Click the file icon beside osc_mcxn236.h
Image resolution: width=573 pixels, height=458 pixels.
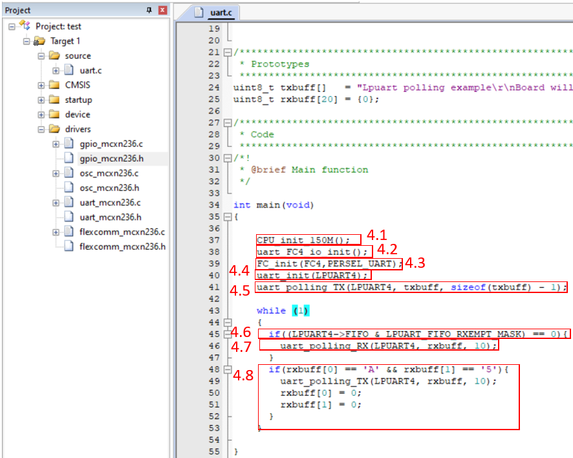coord(69,188)
